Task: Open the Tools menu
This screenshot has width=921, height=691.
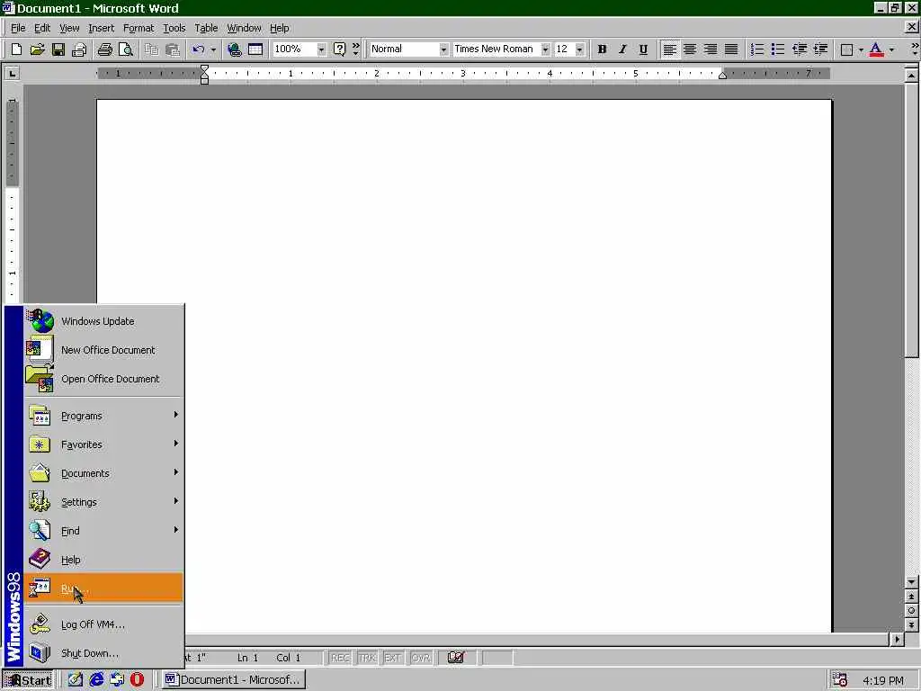Action: [174, 28]
